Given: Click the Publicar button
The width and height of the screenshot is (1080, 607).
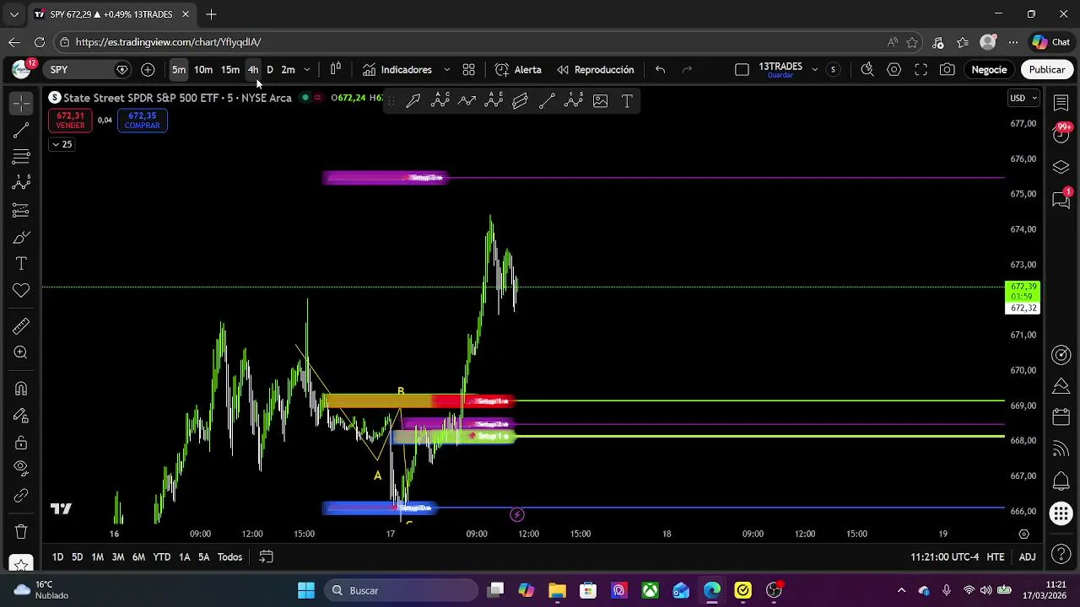Looking at the screenshot, I should click(1047, 69).
